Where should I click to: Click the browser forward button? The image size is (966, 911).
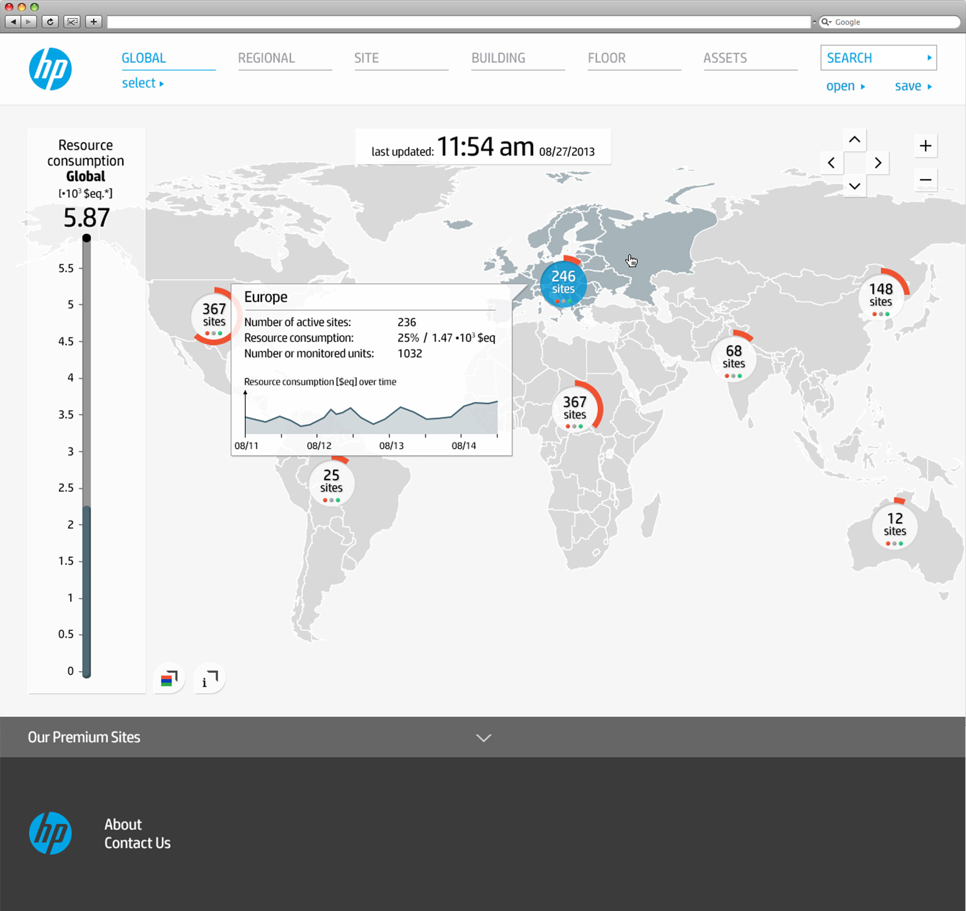pyautogui.click(x=29, y=22)
